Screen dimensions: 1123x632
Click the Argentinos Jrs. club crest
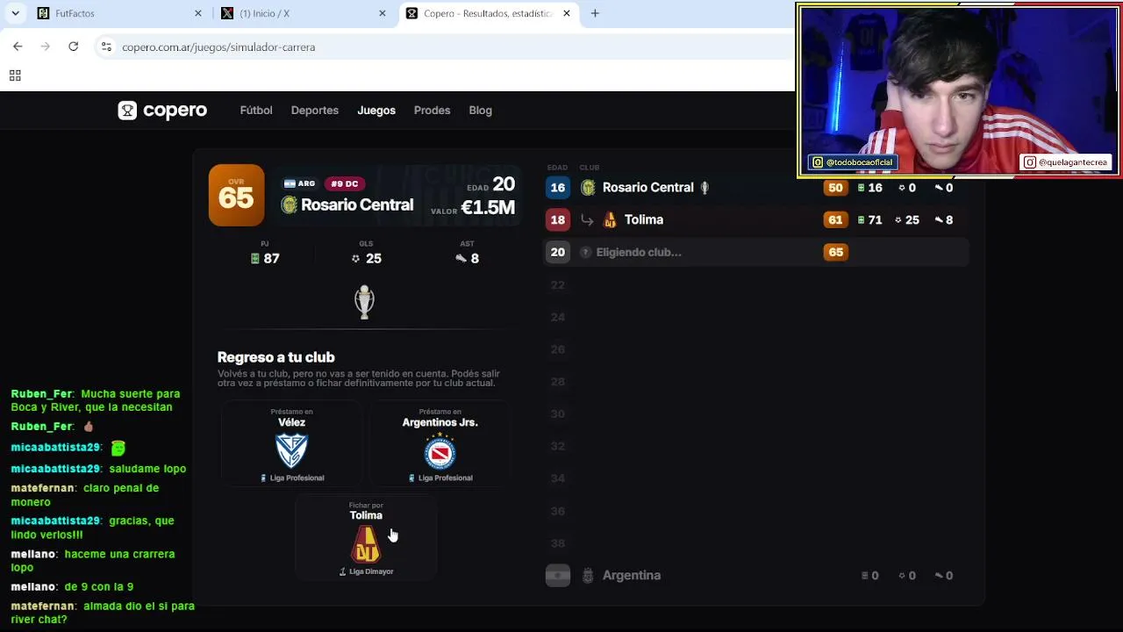click(440, 453)
